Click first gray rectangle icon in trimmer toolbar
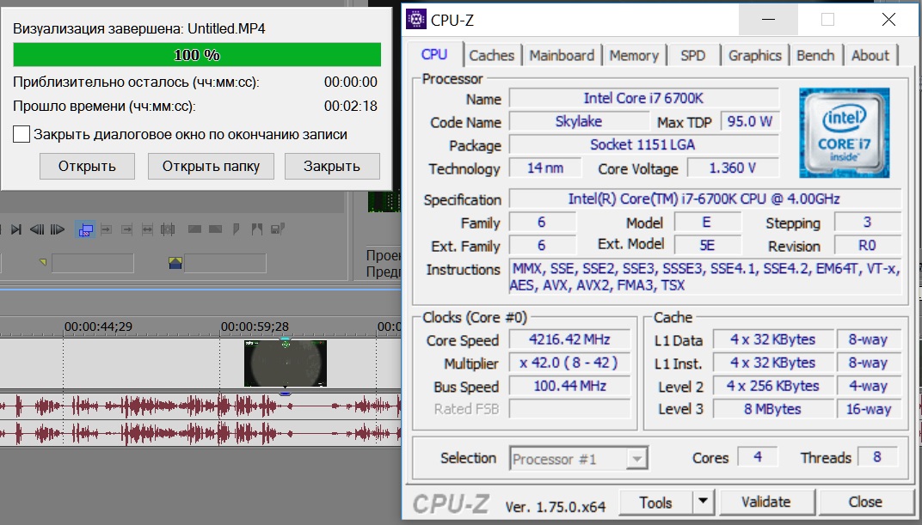 pyautogui.click(x=194, y=229)
